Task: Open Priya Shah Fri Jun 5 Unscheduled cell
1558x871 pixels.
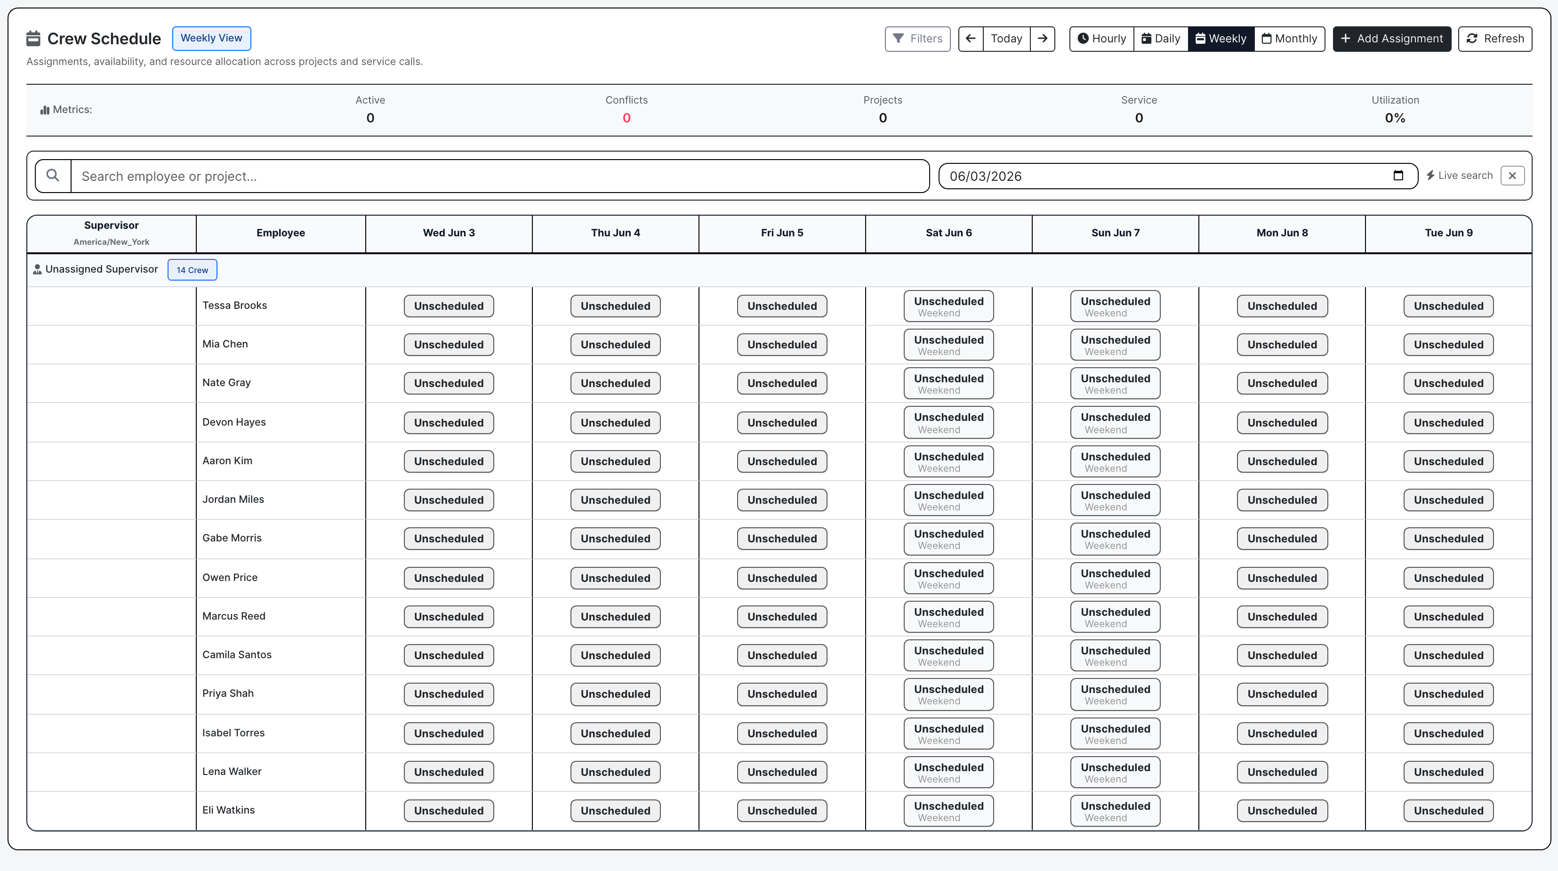Action: 782,694
